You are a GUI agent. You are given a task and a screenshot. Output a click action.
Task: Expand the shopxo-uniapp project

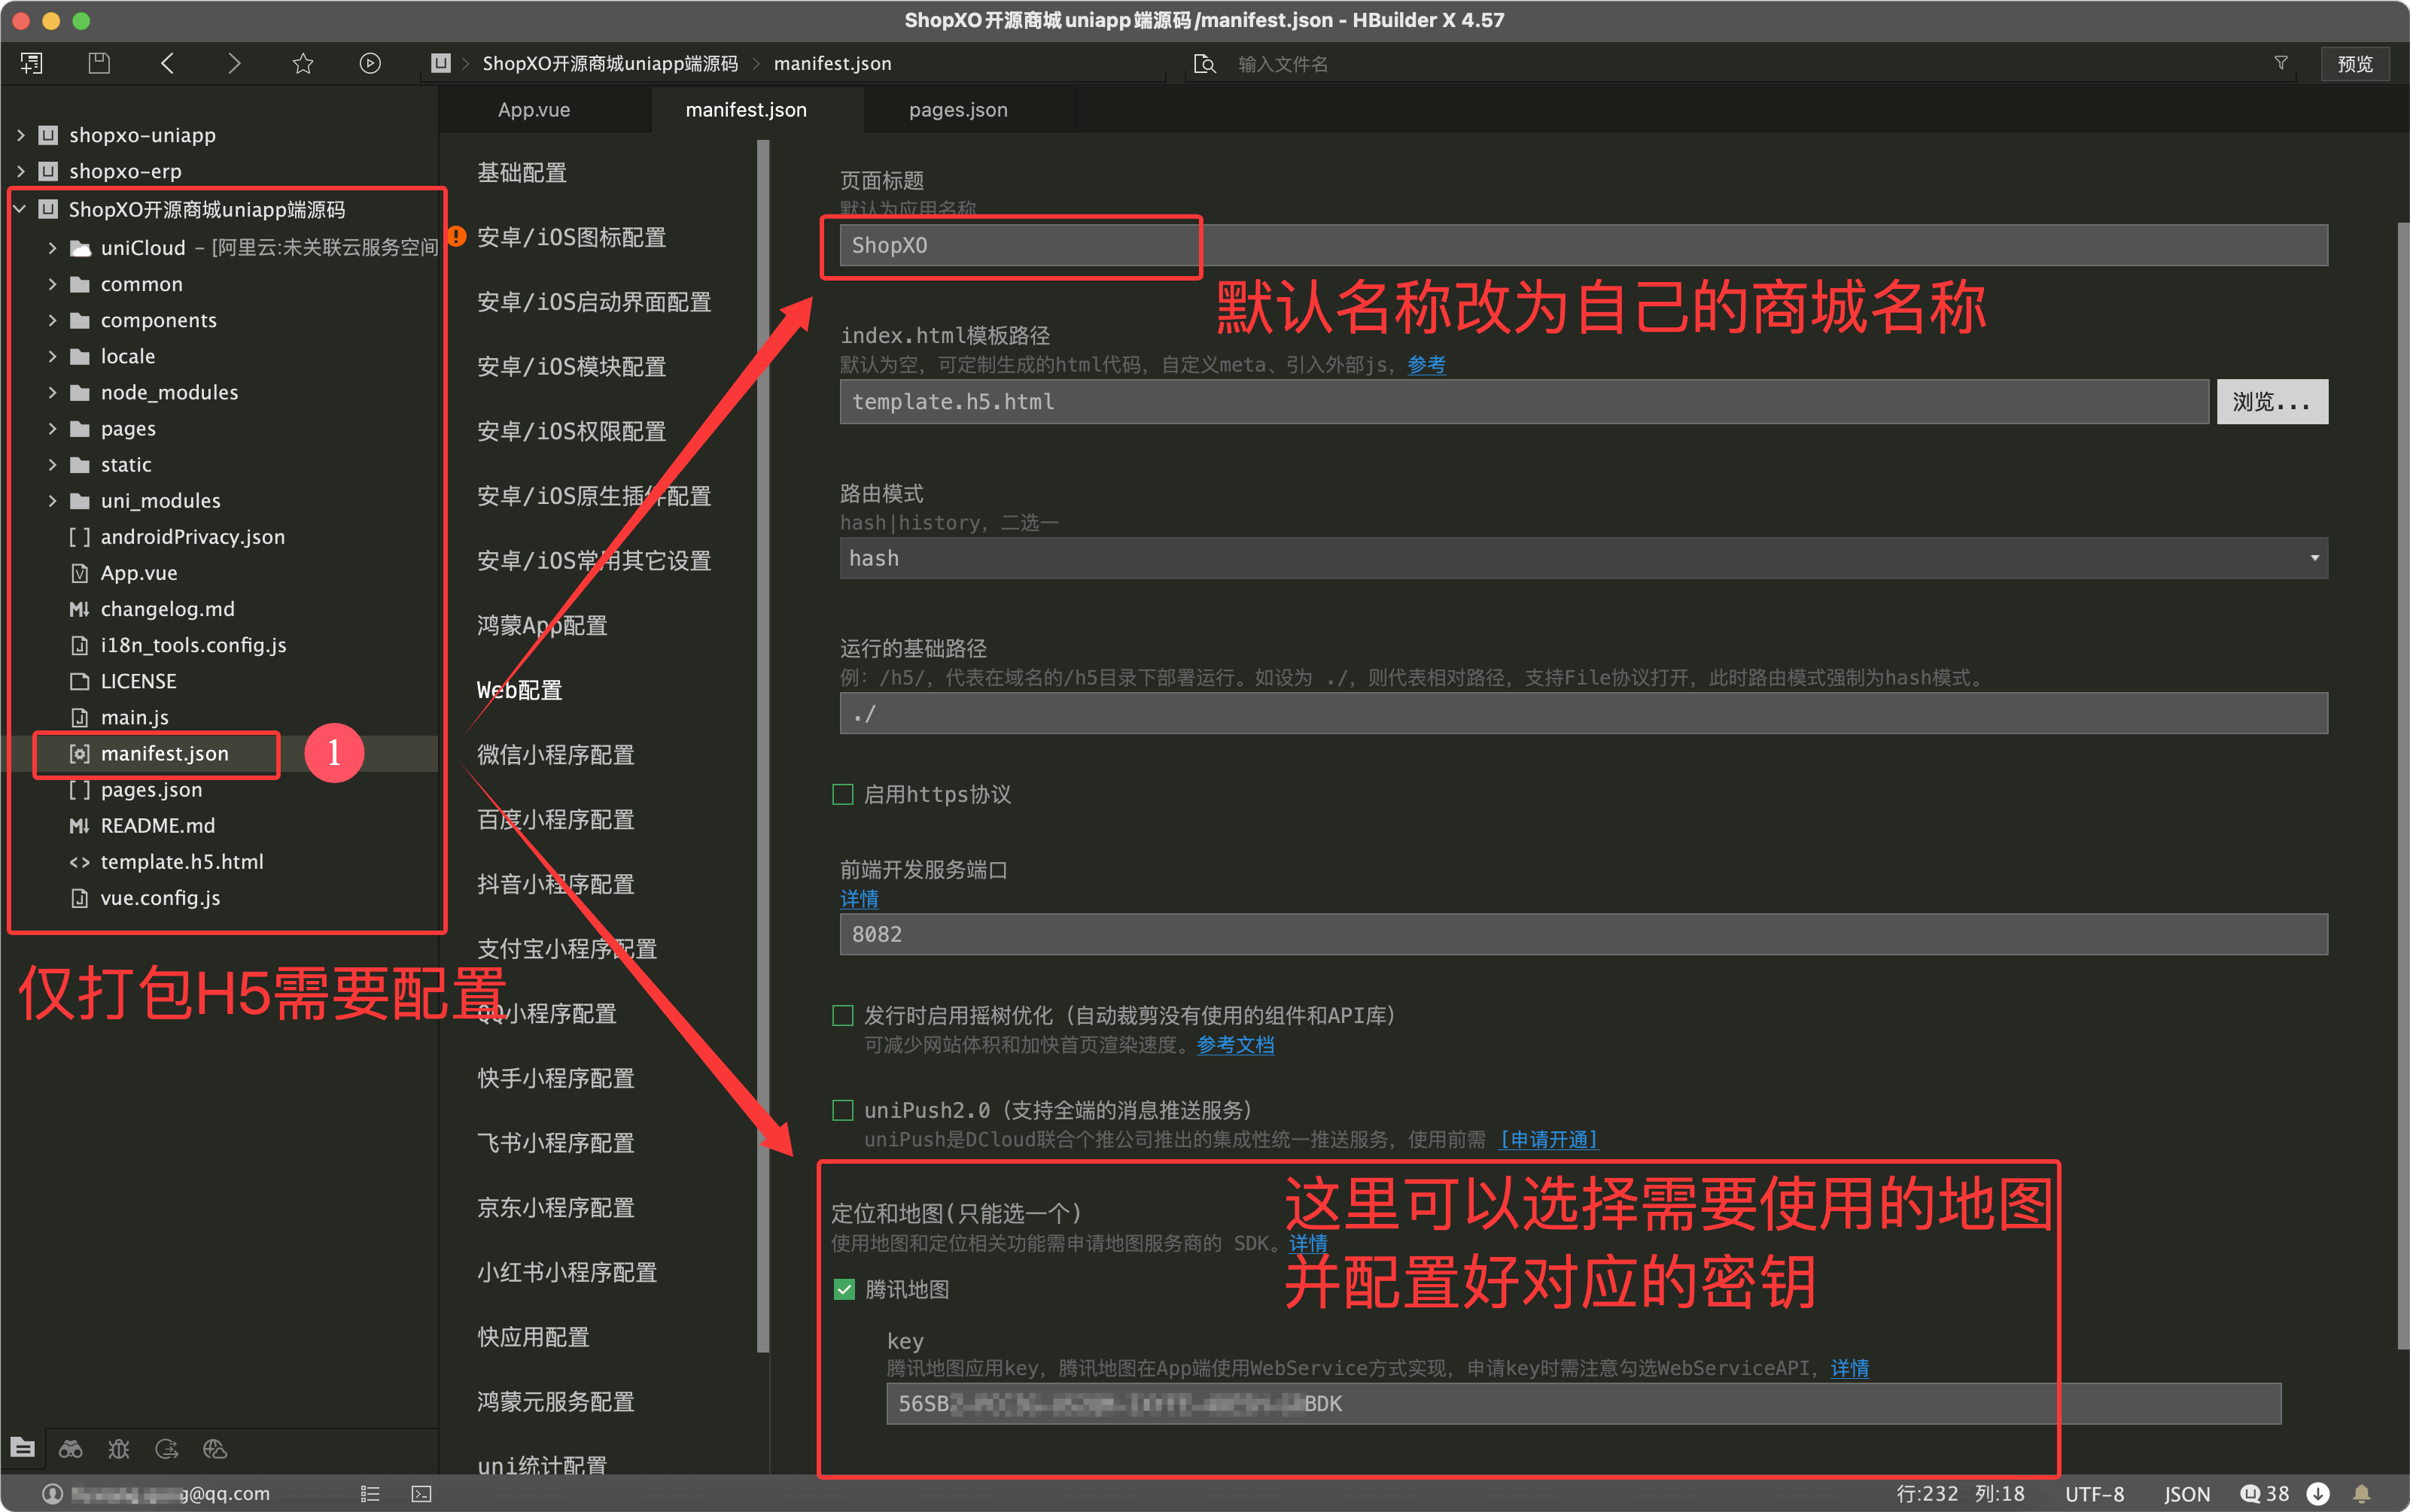click(21, 135)
